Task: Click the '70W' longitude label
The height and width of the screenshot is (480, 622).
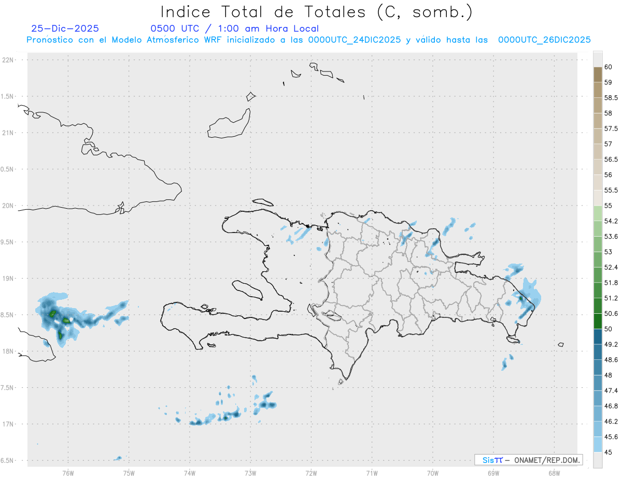Action: [x=432, y=473]
